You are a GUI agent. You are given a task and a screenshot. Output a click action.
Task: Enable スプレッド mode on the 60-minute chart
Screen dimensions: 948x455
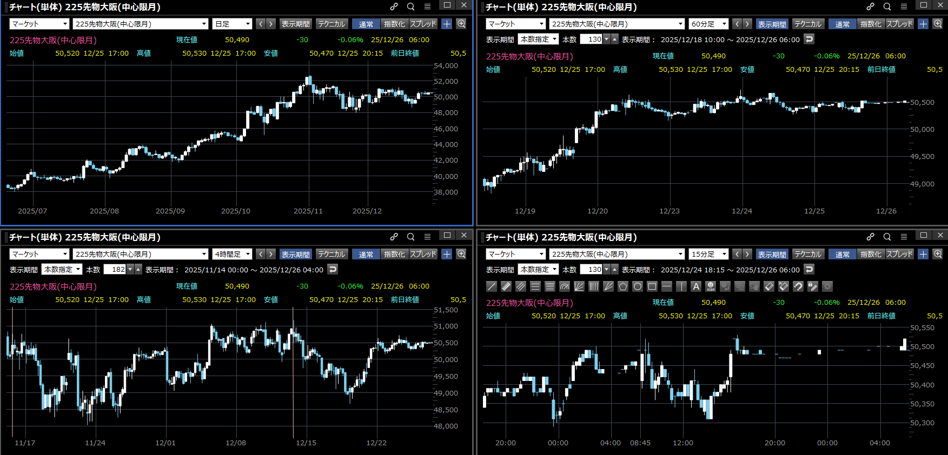[899, 24]
